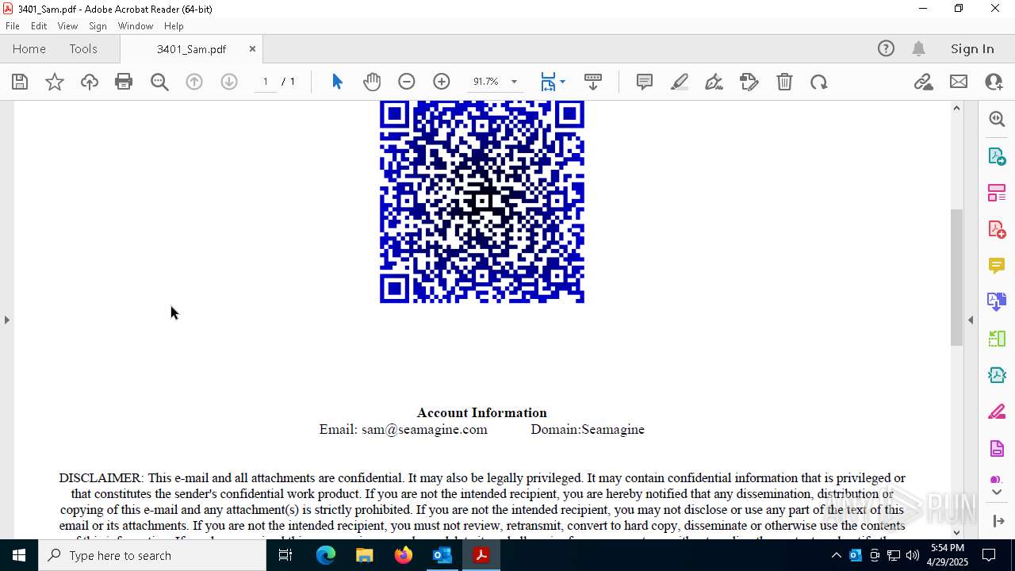Open the search tool in right pane
The height and width of the screenshot is (571, 1015).
pyautogui.click(x=997, y=119)
